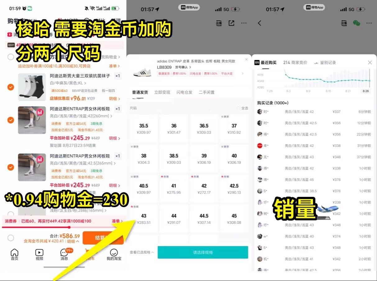Close the 最近购买 records panel

(370, 62)
